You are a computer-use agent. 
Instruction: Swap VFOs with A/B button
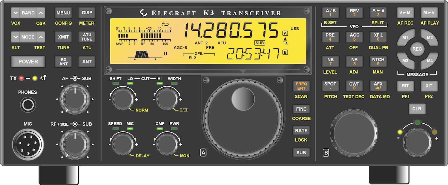pyautogui.click(x=330, y=13)
